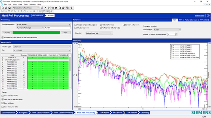Open the Geometry workflow tab
The height and width of the screenshot is (118, 211).
tap(145, 113)
